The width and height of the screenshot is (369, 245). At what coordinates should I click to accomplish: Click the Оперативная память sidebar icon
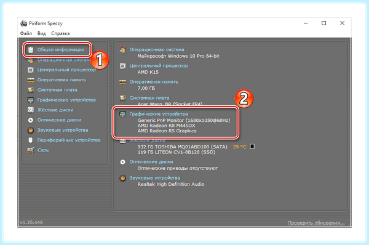pyautogui.click(x=31, y=80)
